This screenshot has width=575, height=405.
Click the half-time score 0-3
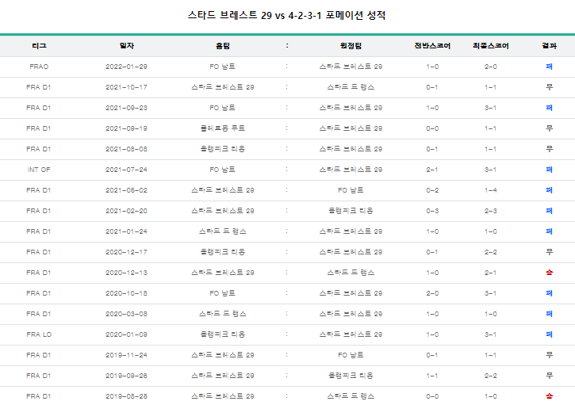(432, 211)
